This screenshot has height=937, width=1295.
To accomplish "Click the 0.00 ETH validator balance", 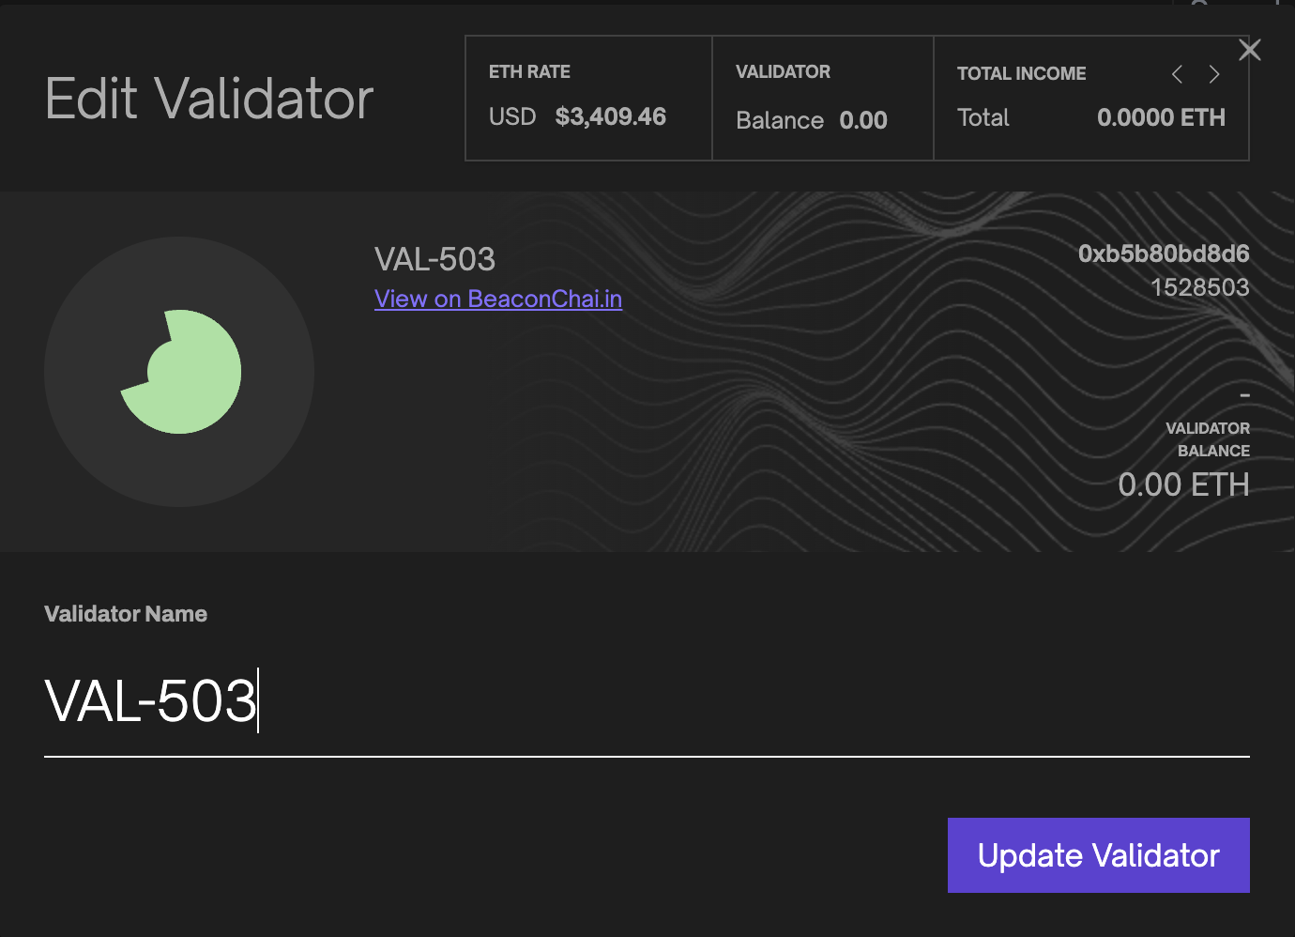I will pyautogui.click(x=1183, y=485).
